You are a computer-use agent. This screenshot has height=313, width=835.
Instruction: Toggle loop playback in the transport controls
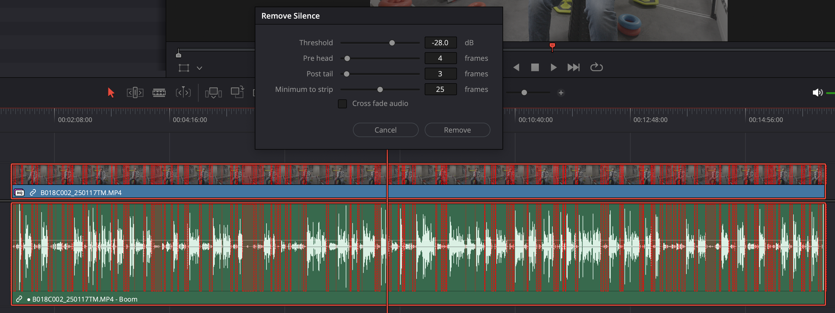pyautogui.click(x=597, y=67)
